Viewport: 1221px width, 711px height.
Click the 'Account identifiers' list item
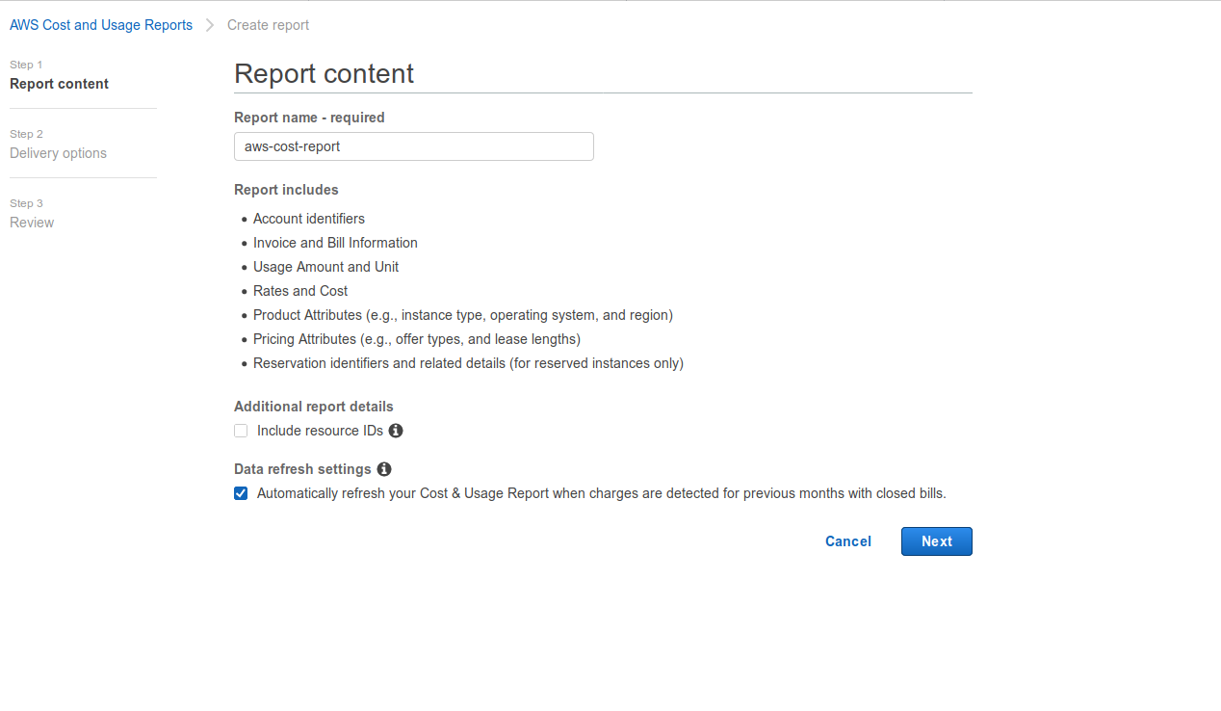click(309, 219)
